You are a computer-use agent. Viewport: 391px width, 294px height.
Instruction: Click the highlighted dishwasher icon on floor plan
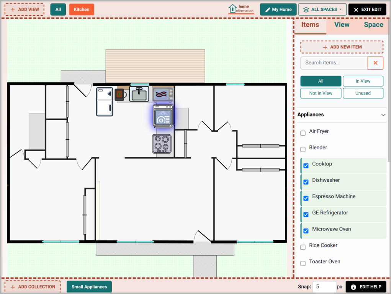(x=163, y=116)
